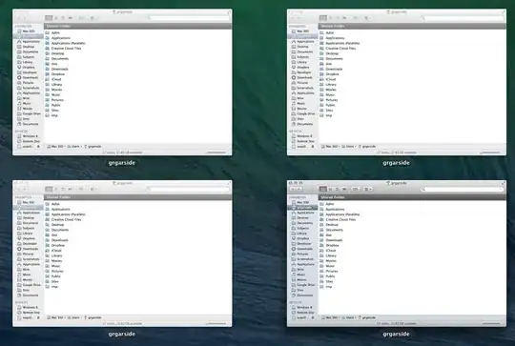The height and width of the screenshot is (346, 515).
Task: Select list view in the bottom-right Finder window
Action: [x=330, y=189]
